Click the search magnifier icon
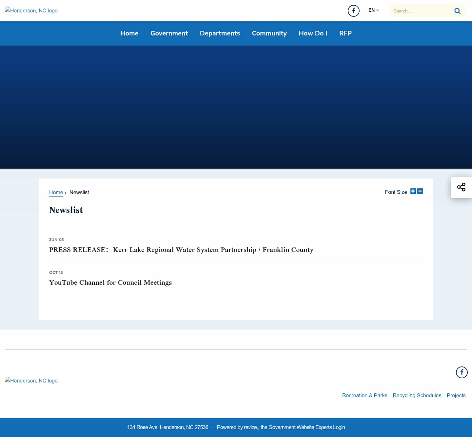The height and width of the screenshot is (437, 472). pos(457,11)
